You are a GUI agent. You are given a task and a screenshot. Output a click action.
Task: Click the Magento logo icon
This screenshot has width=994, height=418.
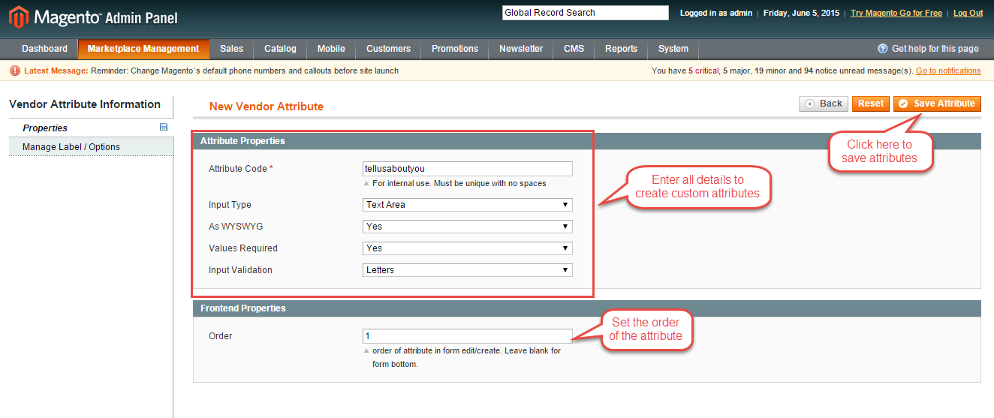(x=18, y=17)
